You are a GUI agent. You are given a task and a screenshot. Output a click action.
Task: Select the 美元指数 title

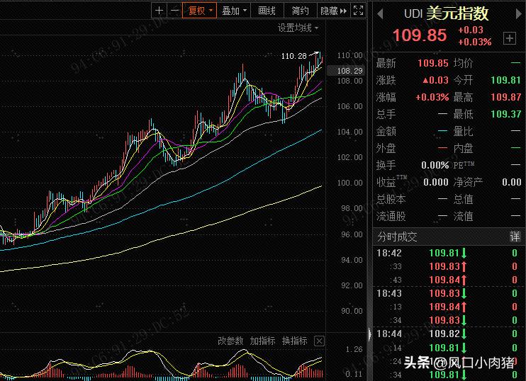pos(457,13)
